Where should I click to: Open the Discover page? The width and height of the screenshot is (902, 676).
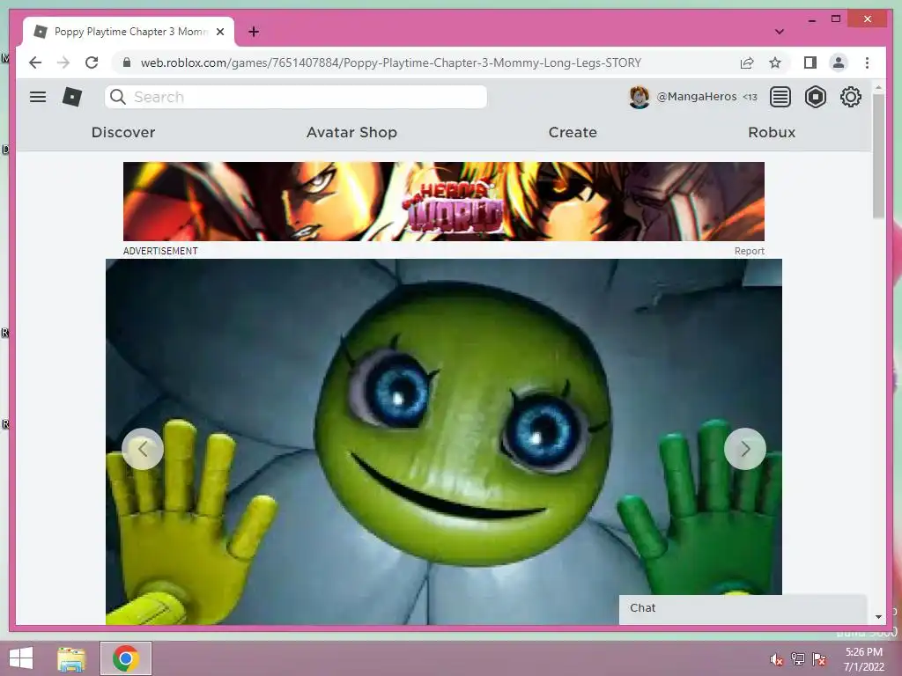tap(123, 132)
